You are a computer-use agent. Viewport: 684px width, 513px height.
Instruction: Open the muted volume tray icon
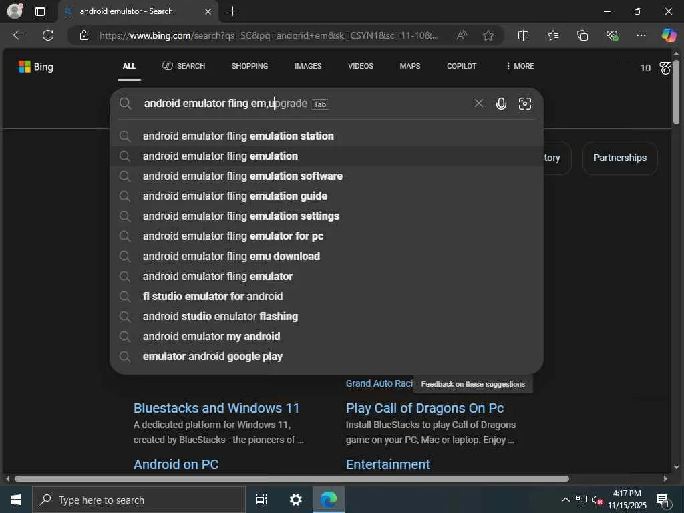click(597, 500)
